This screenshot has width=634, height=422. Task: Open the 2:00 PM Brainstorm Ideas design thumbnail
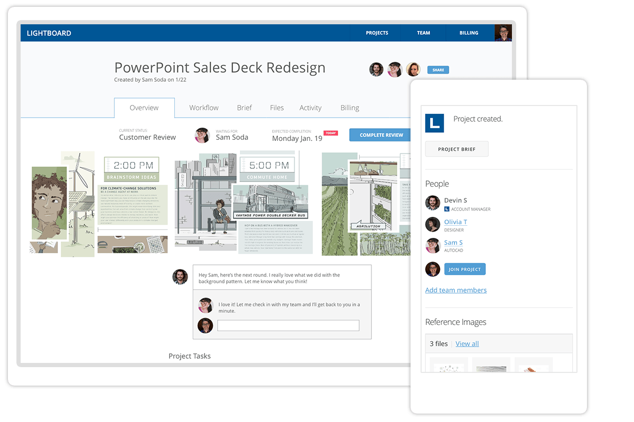(x=99, y=203)
